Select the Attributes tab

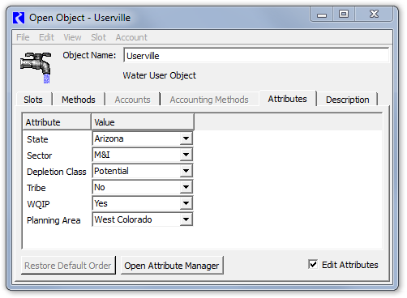(287, 99)
